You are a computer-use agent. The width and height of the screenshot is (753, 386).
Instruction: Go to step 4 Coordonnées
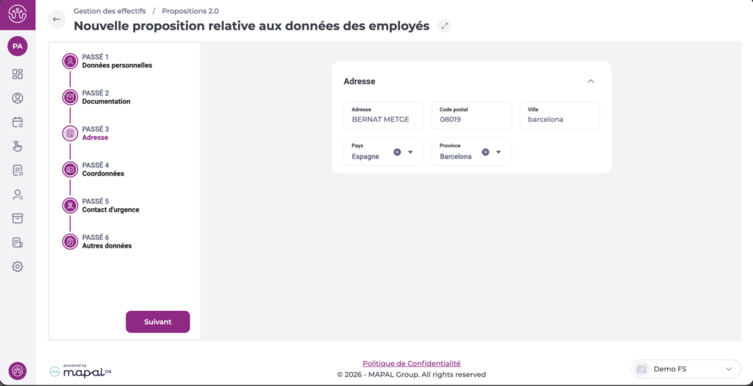(103, 170)
